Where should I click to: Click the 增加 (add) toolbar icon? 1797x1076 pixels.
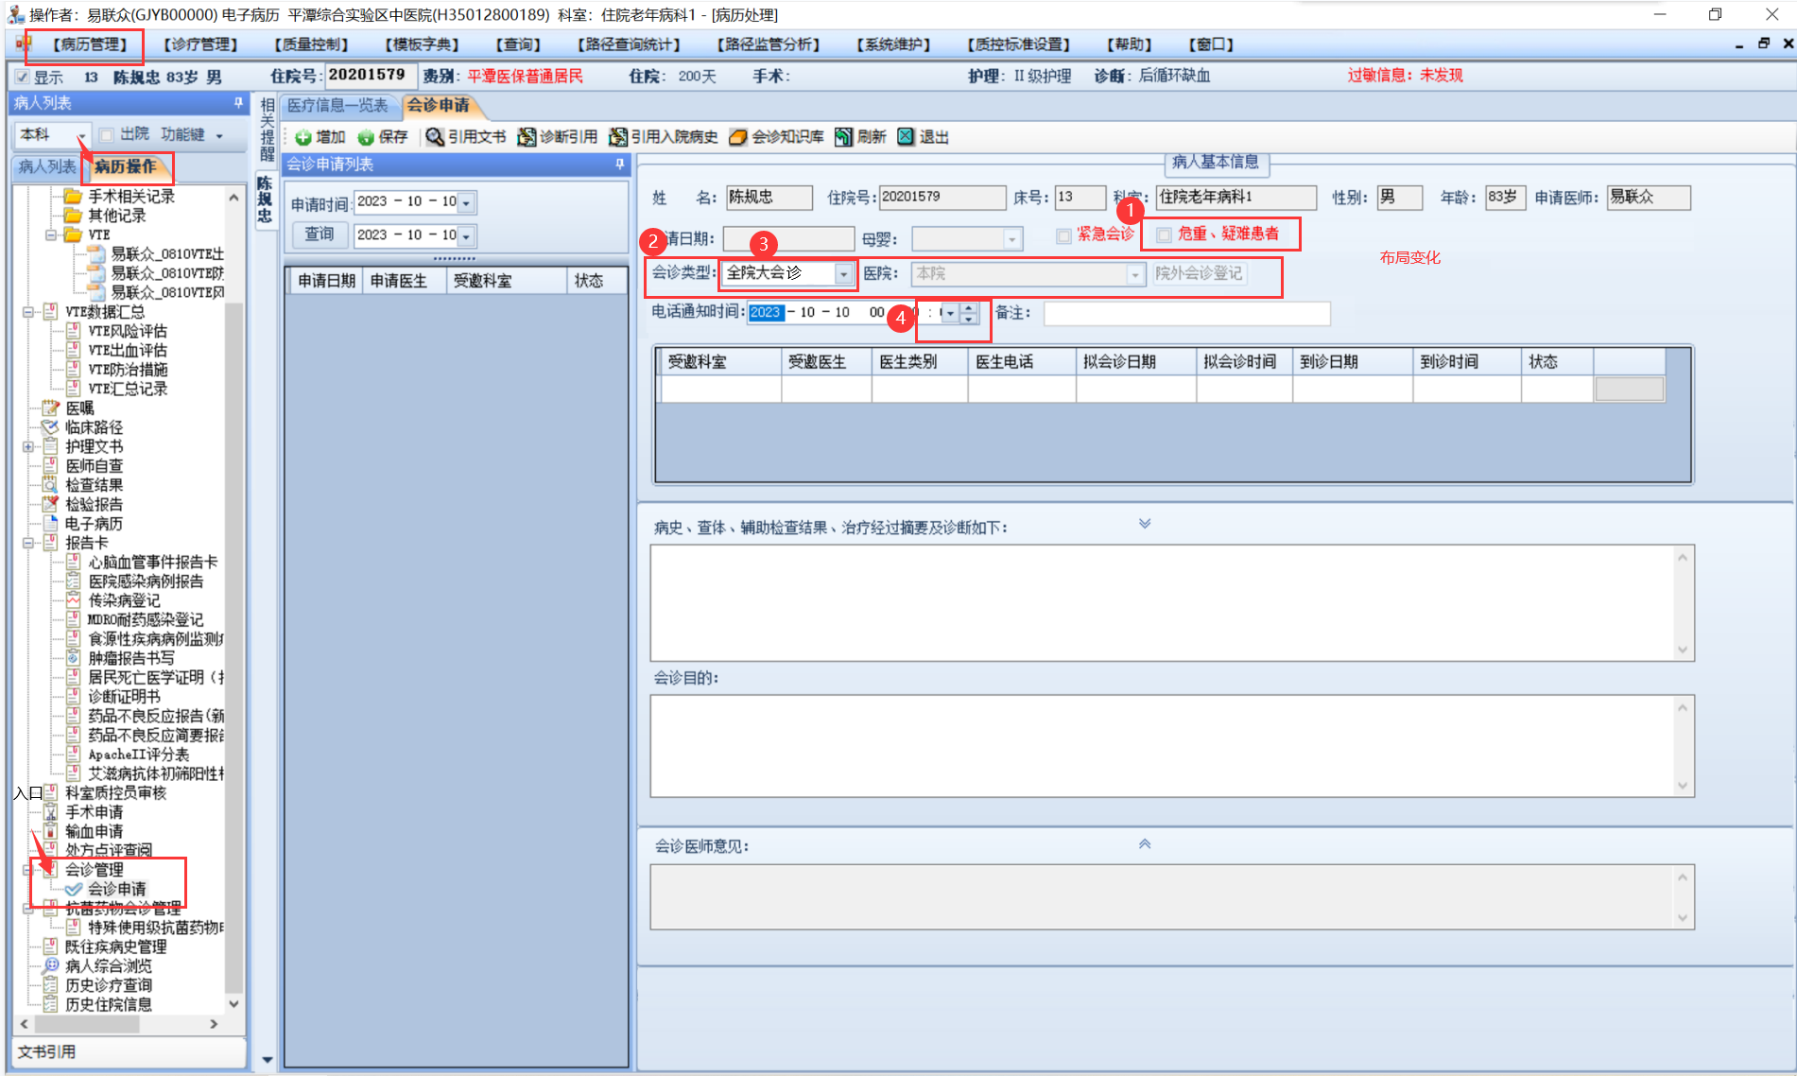[320, 137]
